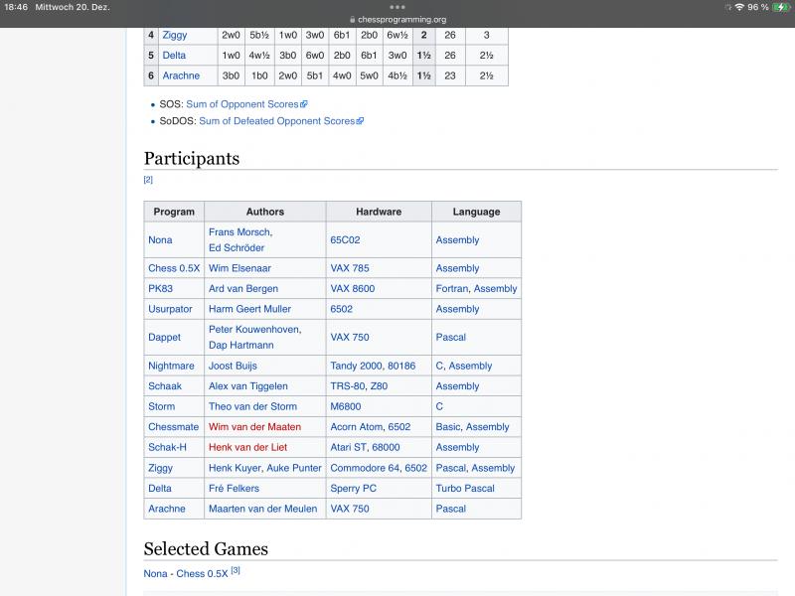This screenshot has width=795, height=596.
Task: Open the Fortran language link for PK83
Action: click(452, 289)
